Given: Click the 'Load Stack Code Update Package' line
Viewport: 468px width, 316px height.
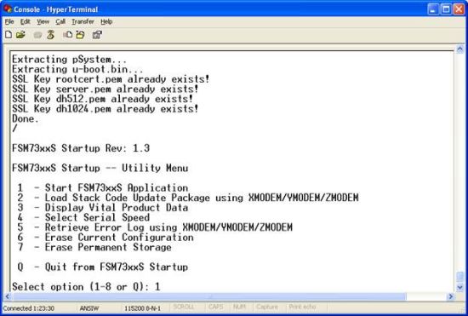Looking at the screenshot, I should 188,198.
